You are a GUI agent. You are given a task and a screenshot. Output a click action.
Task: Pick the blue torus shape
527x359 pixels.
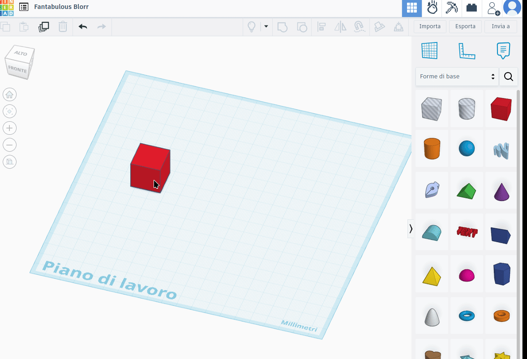click(467, 316)
